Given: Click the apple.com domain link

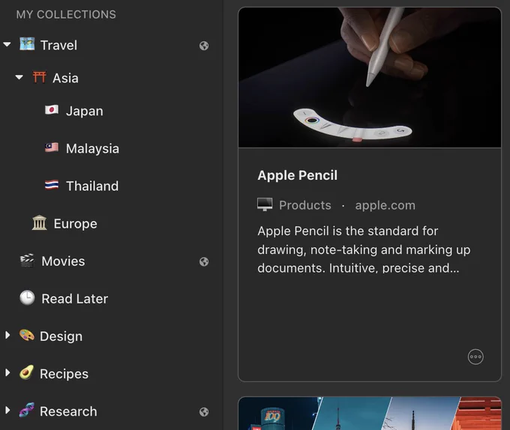Looking at the screenshot, I should pyautogui.click(x=385, y=205).
